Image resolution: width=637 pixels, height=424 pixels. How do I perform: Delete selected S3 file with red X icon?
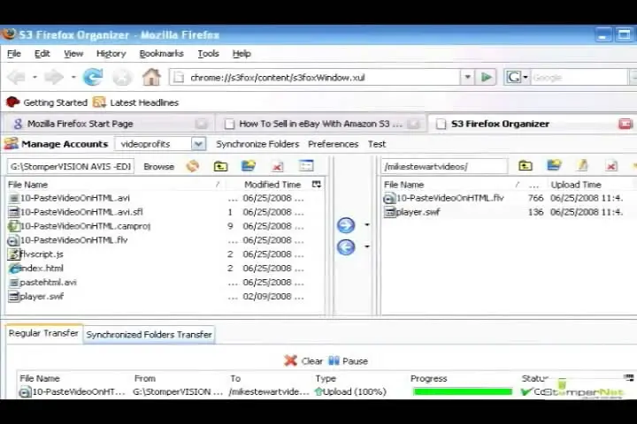click(x=611, y=165)
